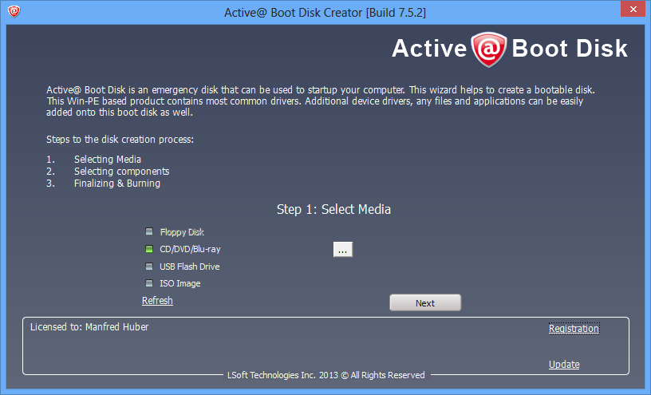Click the 'Selecting components' step text
651x395 pixels.
click(x=121, y=171)
